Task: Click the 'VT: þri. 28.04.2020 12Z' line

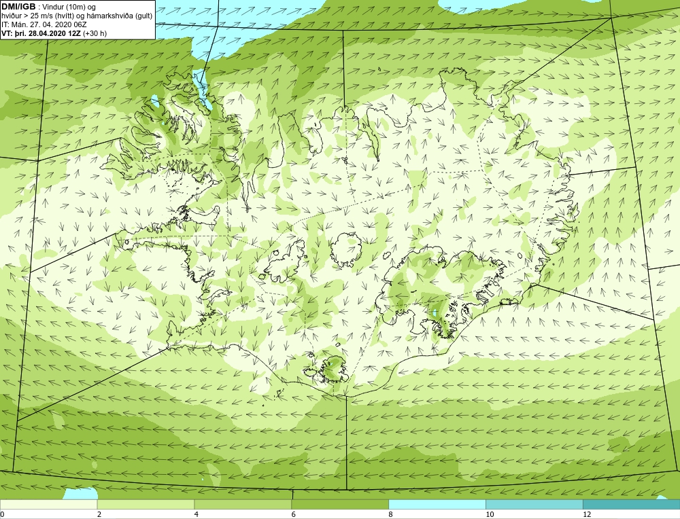Action: coord(41,33)
